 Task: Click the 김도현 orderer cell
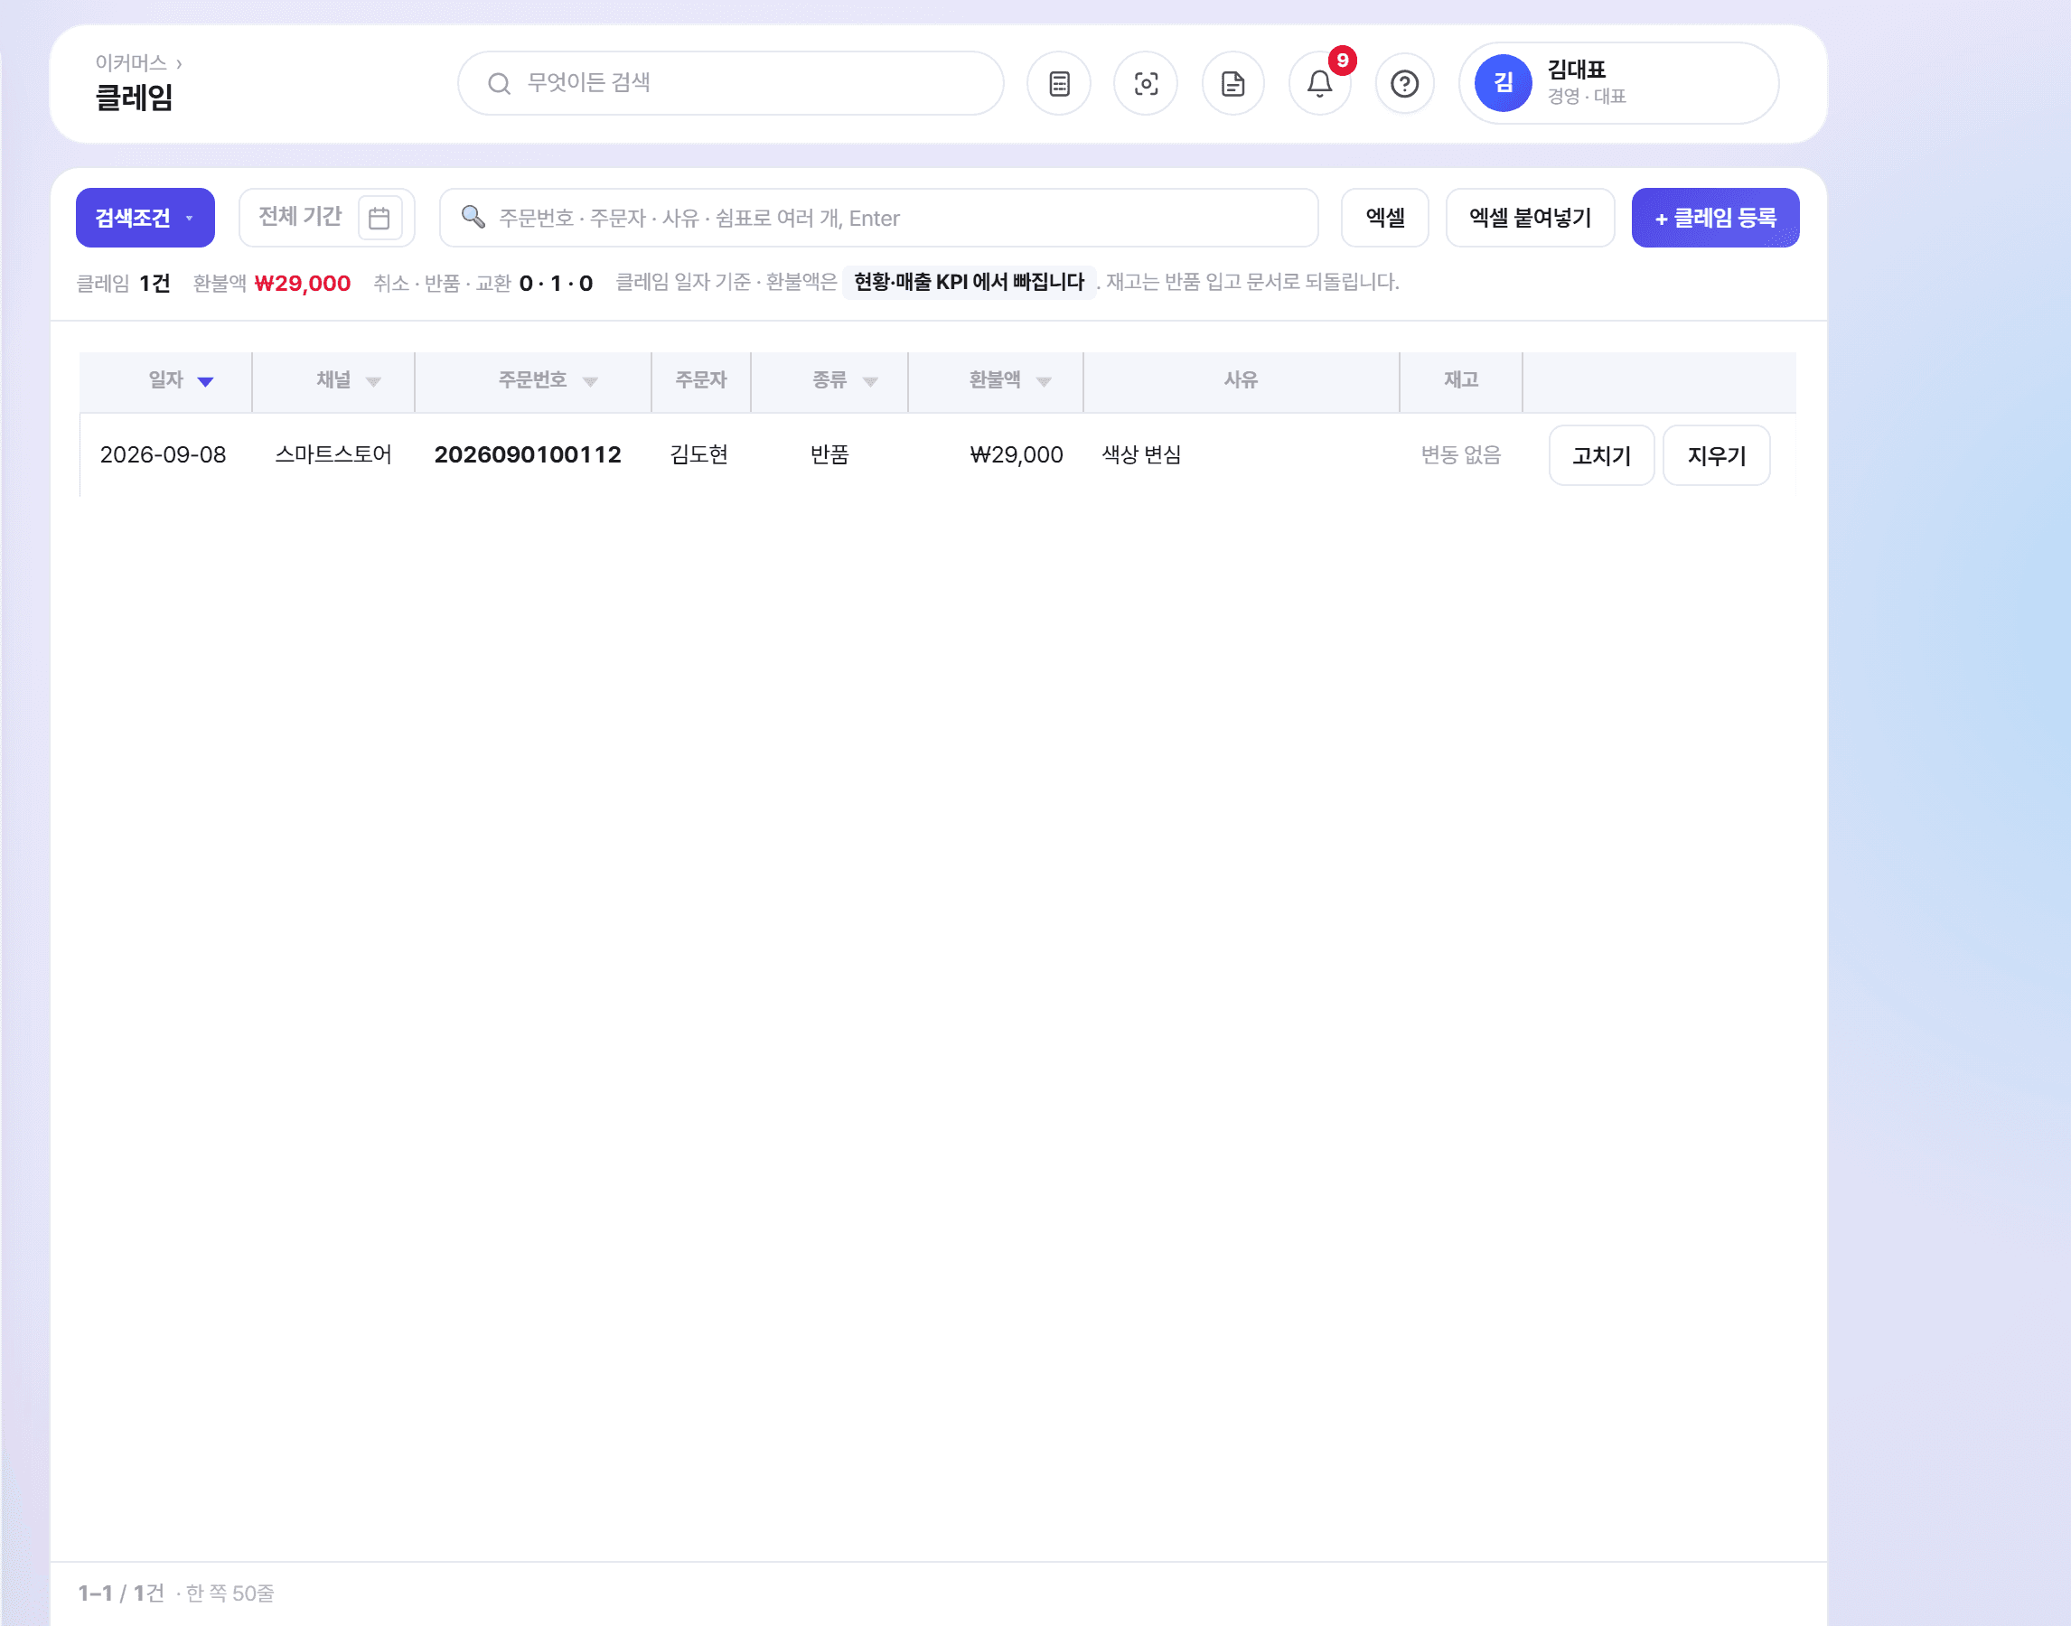pos(698,455)
